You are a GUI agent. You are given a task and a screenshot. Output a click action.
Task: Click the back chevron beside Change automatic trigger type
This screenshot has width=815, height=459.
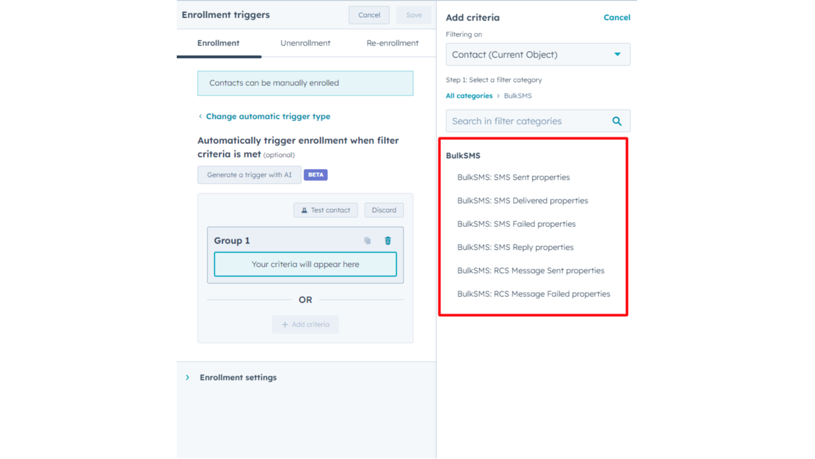[x=200, y=117]
